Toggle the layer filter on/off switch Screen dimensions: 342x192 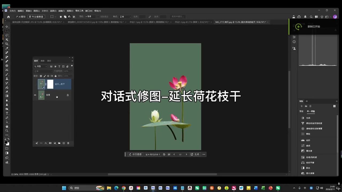[x=72, y=66]
